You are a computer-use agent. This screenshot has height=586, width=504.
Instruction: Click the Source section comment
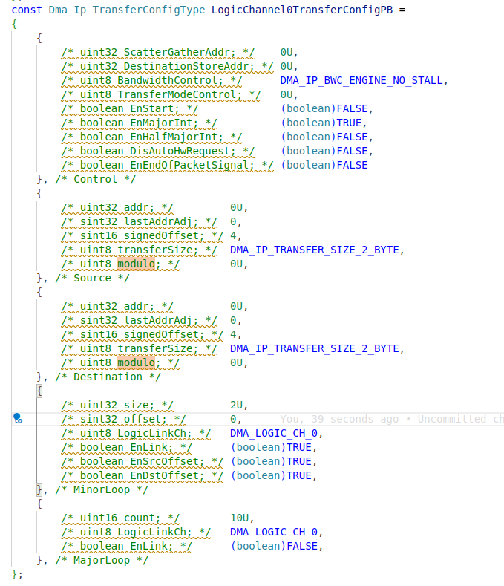click(92, 278)
